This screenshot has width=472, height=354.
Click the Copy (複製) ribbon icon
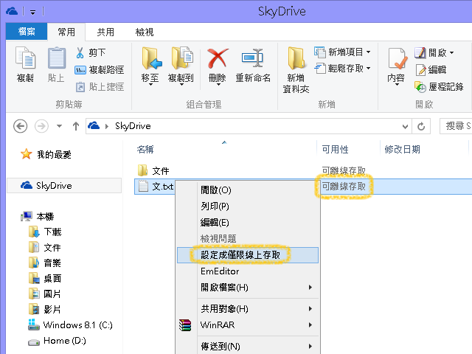25,58
